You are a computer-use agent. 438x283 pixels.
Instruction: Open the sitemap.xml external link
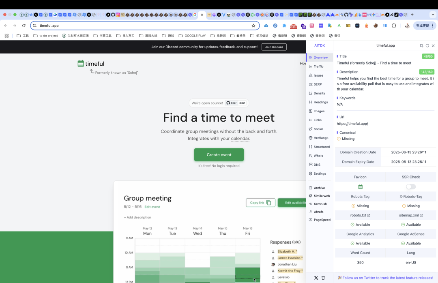click(410, 215)
